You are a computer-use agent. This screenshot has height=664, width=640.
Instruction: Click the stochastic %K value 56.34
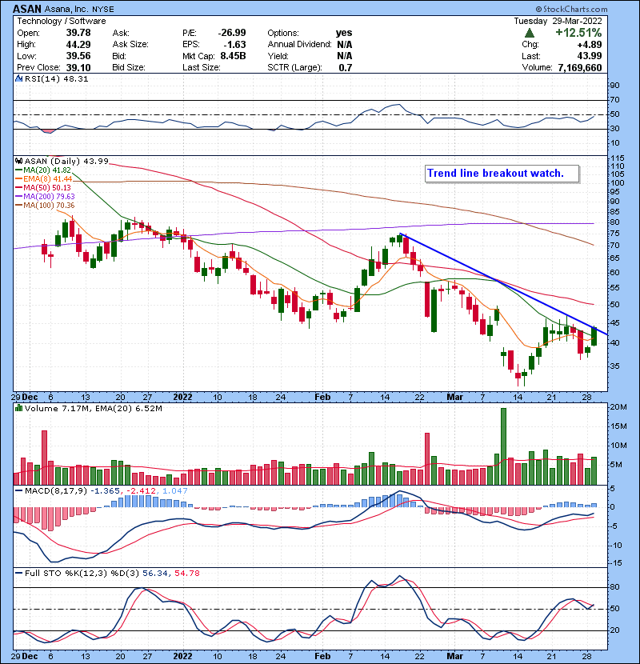pyautogui.click(x=154, y=574)
